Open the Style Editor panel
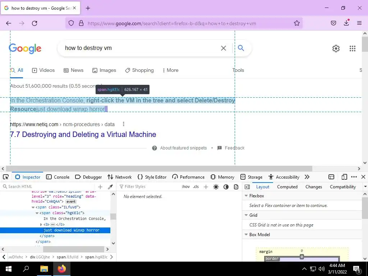The height and width of the screenshot is (276, 368). 152,177
